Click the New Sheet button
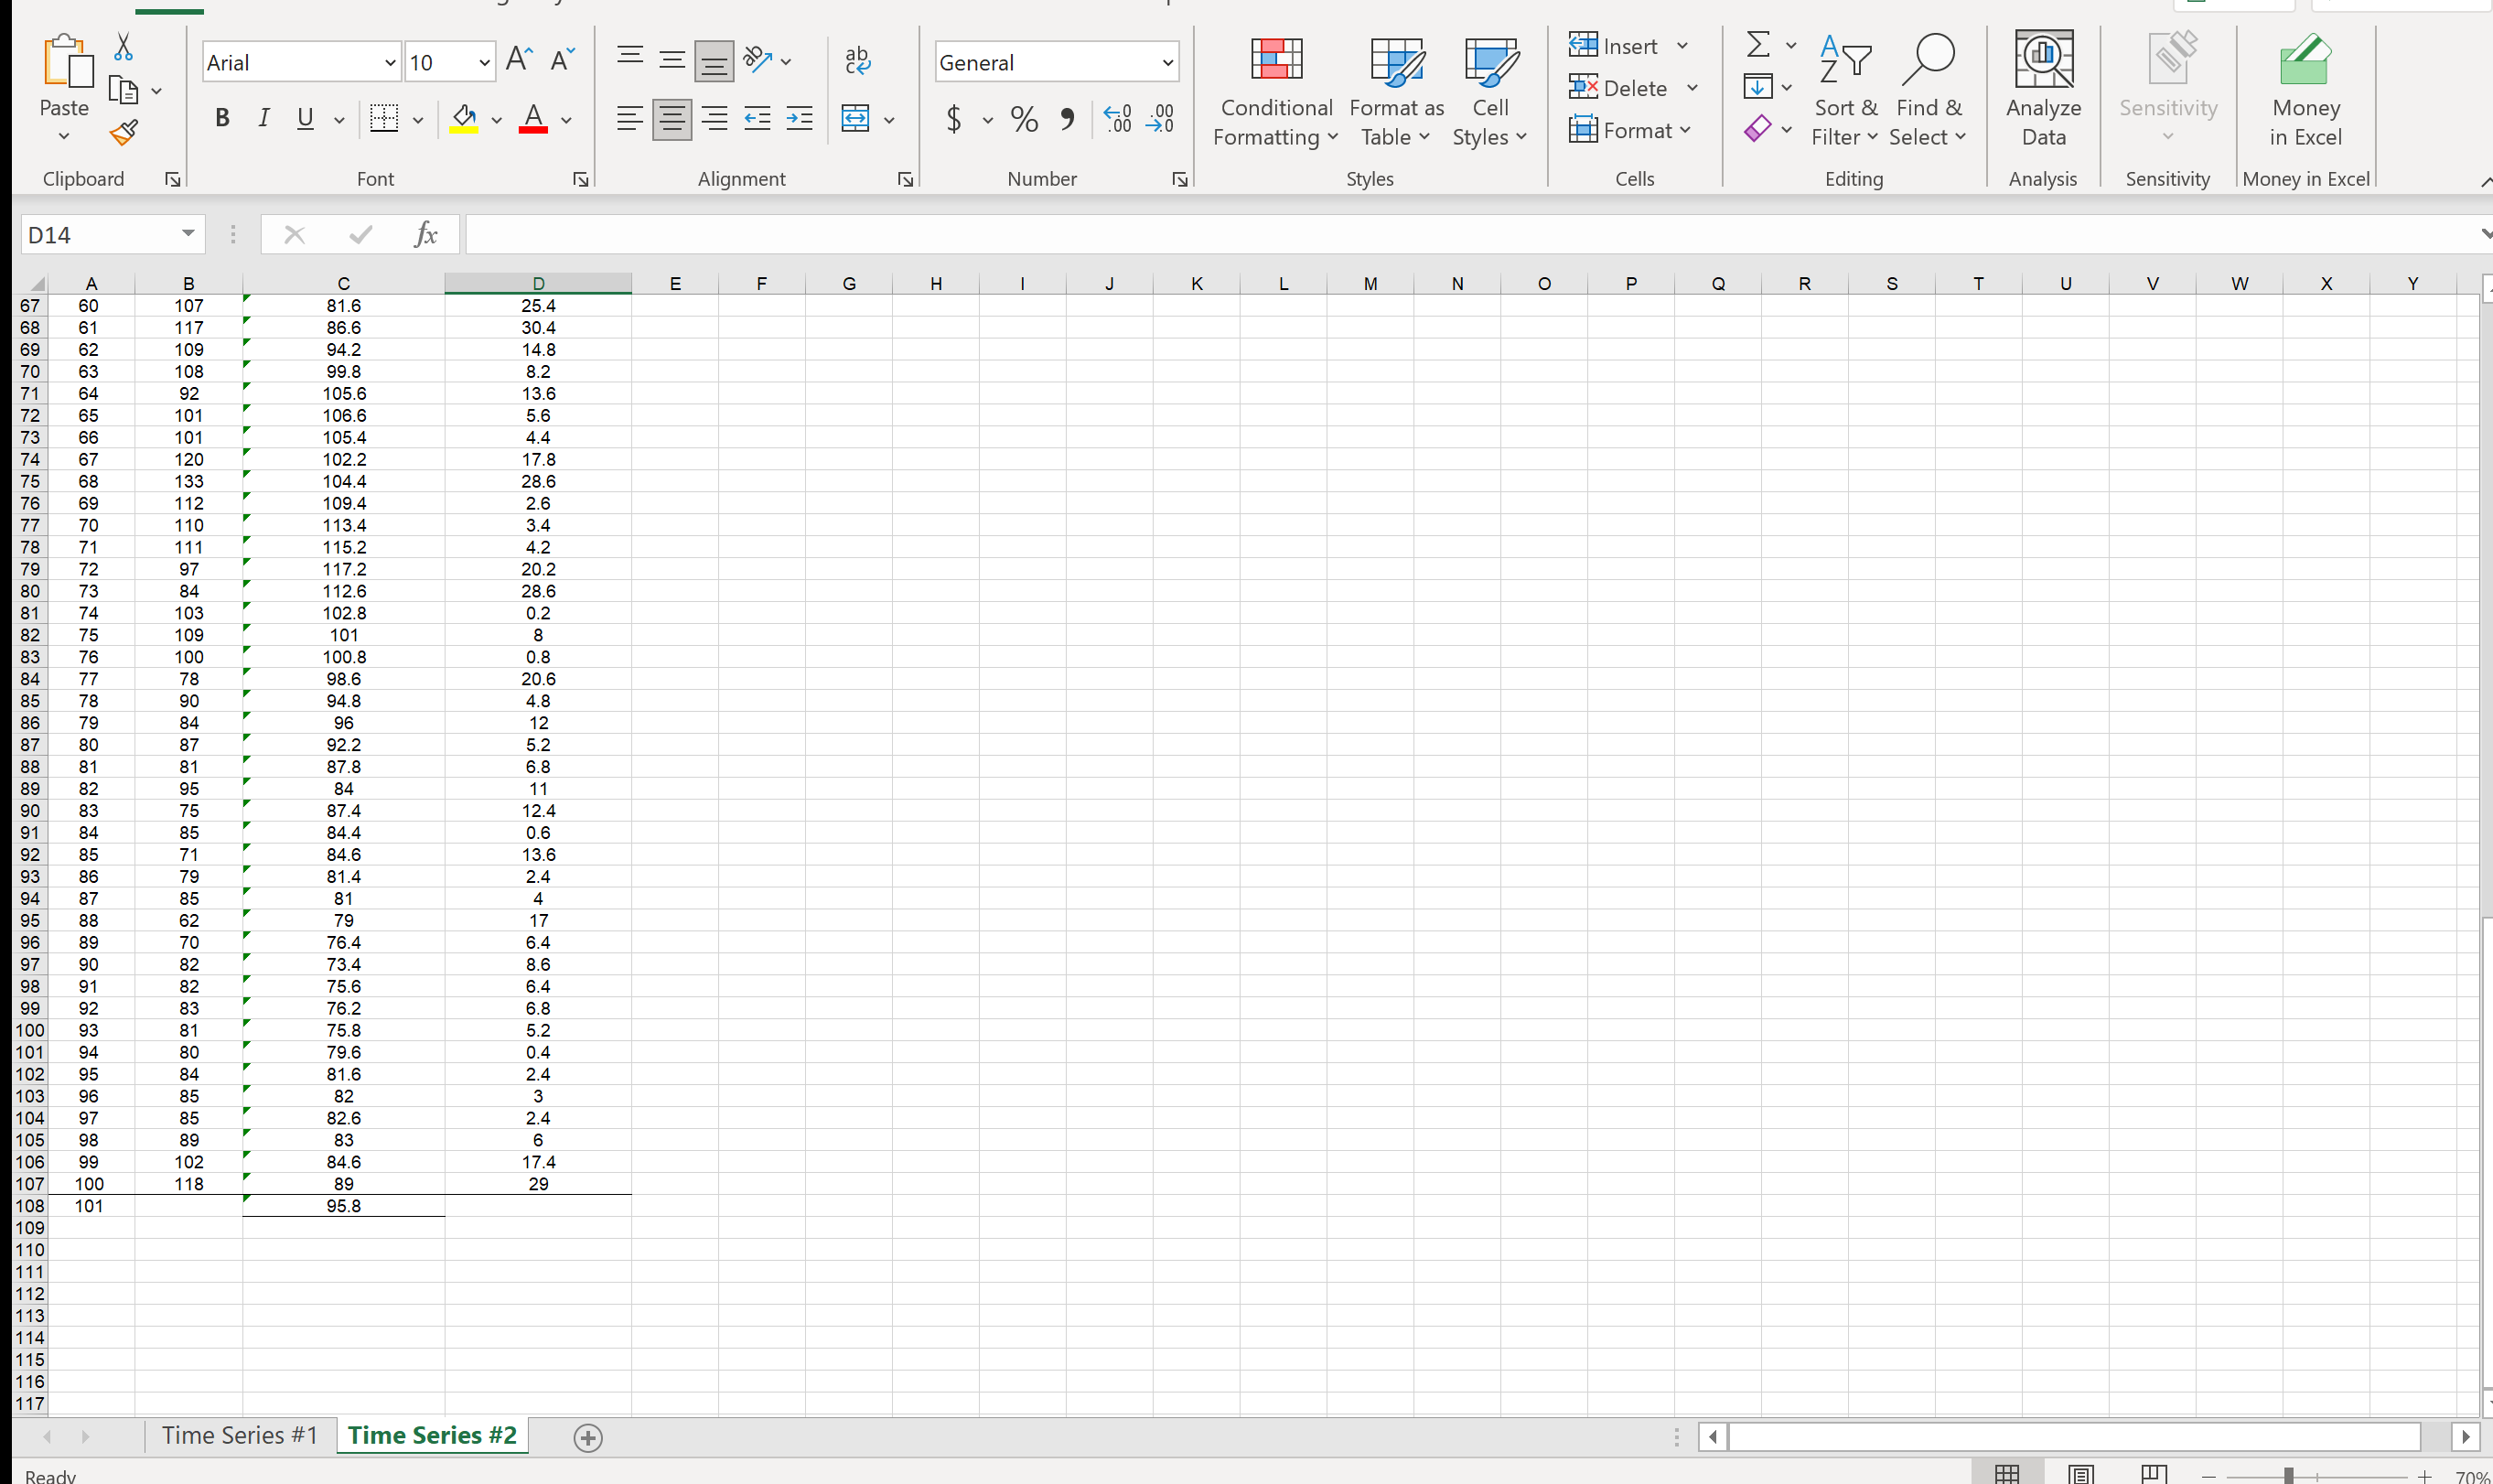The width and height of the screenshot is (2493, 1484). click(x=587, y=1437)
